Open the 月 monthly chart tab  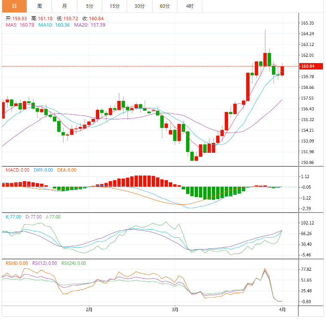[64, 6]
